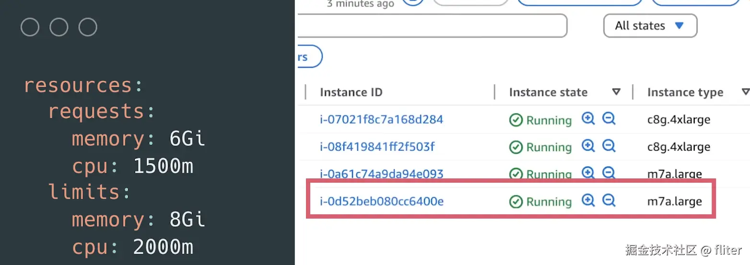Click the Instance state column header label
750x265 pixels.
(548, 92)
